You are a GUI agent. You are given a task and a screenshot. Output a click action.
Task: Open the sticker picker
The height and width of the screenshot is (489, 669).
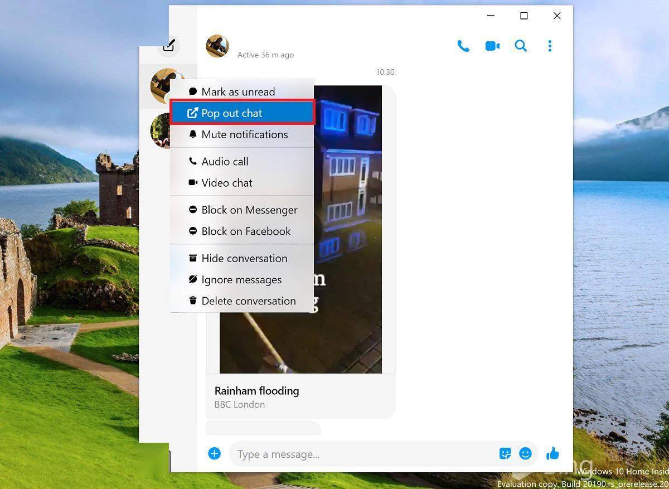click(505, 453)
